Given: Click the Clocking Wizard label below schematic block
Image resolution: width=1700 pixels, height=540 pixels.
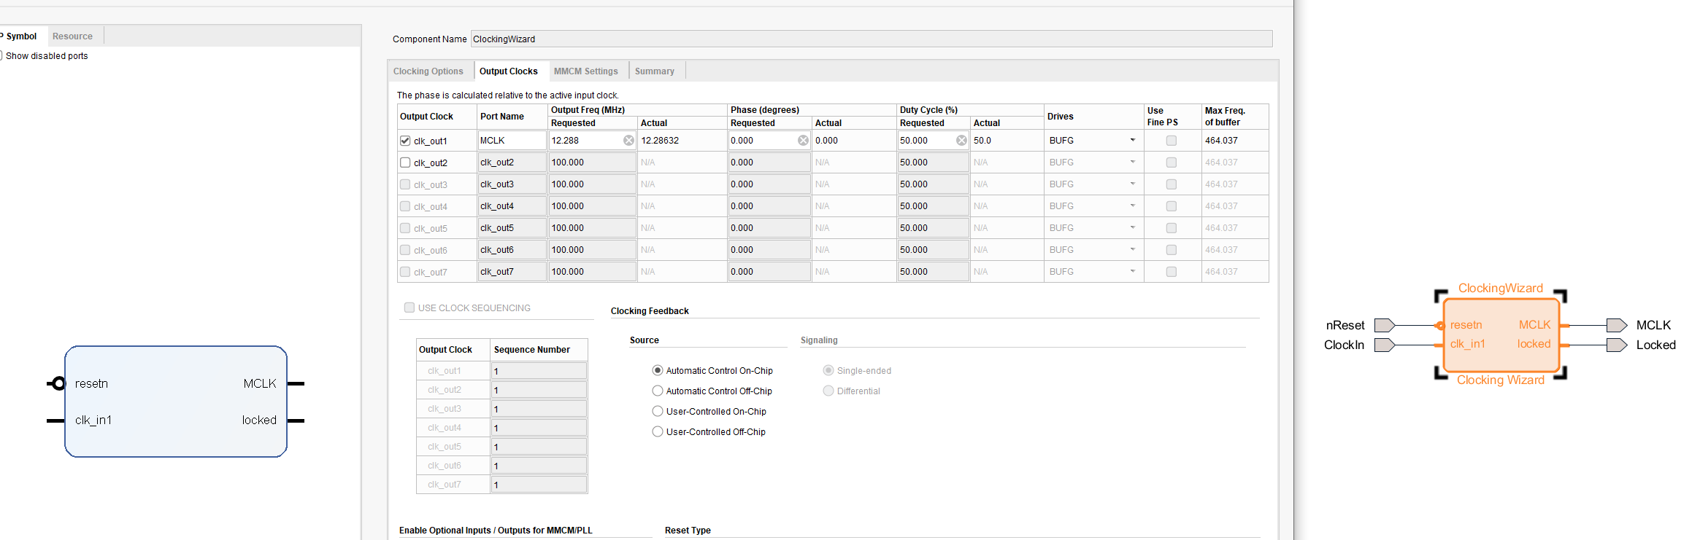Looking at the screenshot, I should pos(1501,380).
